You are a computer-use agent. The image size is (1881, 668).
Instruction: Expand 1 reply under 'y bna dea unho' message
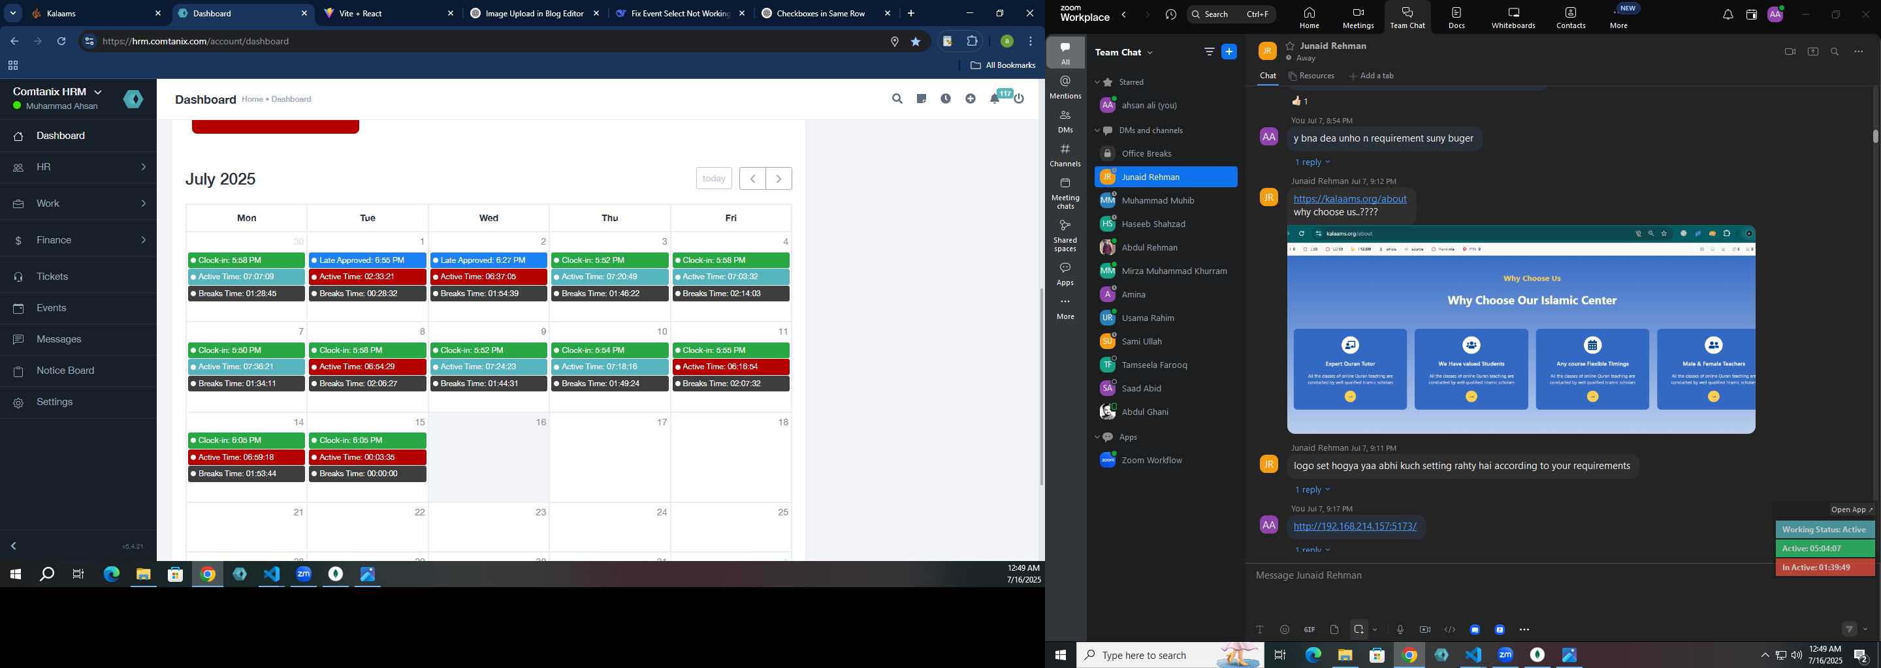[1312, 162]
